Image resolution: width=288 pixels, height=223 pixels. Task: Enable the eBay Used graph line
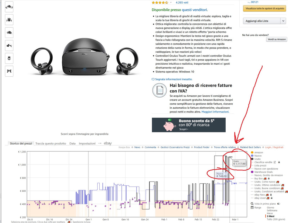pos(260,198)
